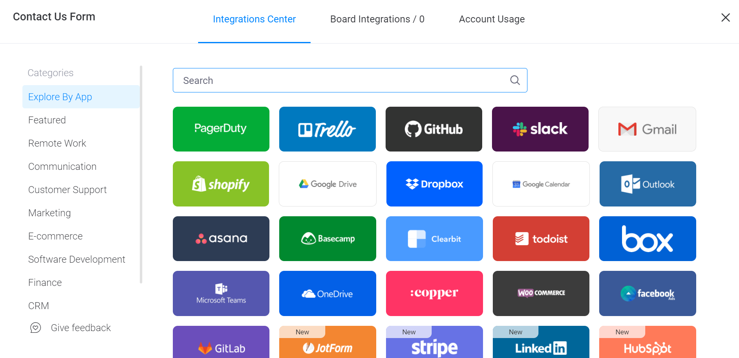Choose the Microsoft Teams integration tile
739x358 pixels.
tap(221, 293)
